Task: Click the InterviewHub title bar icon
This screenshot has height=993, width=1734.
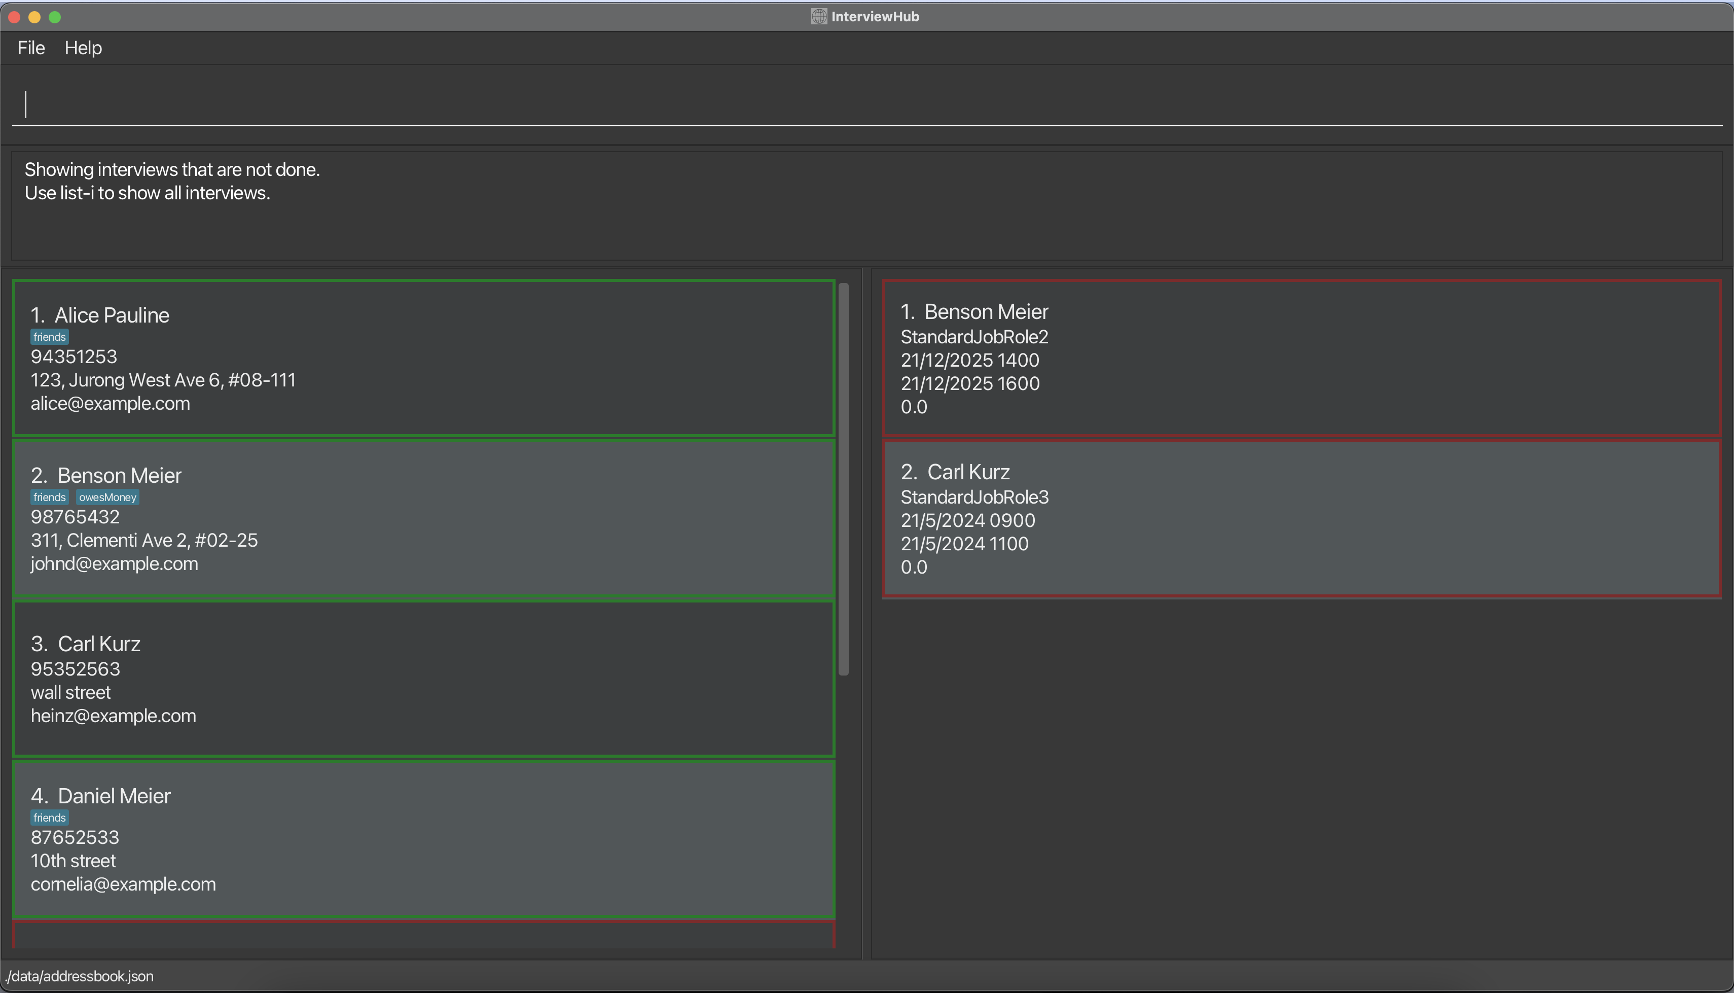Action: 819,16
